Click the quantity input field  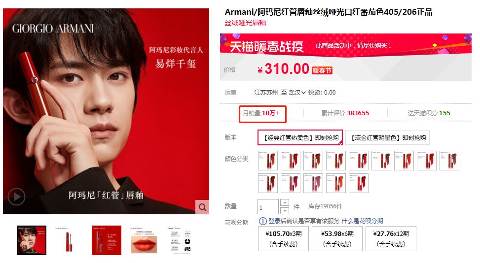pos(268,207)
